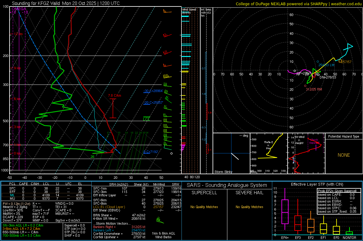Click the magenta Classic Supercell label

[314, 141]
